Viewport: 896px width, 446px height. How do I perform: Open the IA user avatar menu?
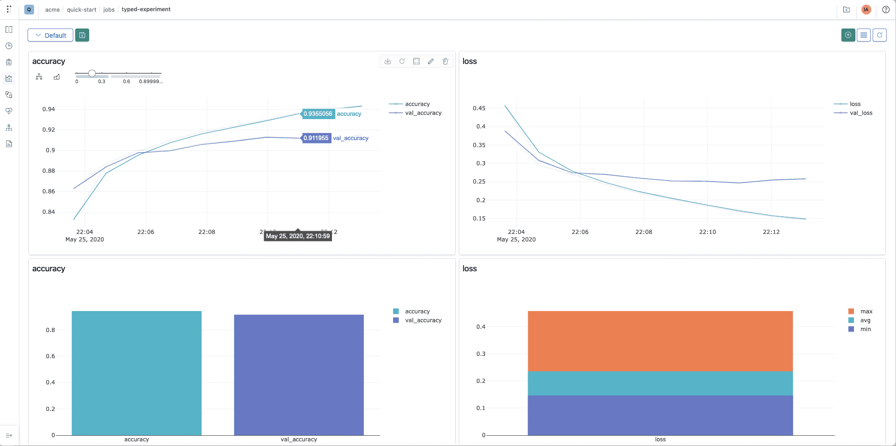point(866,9)
